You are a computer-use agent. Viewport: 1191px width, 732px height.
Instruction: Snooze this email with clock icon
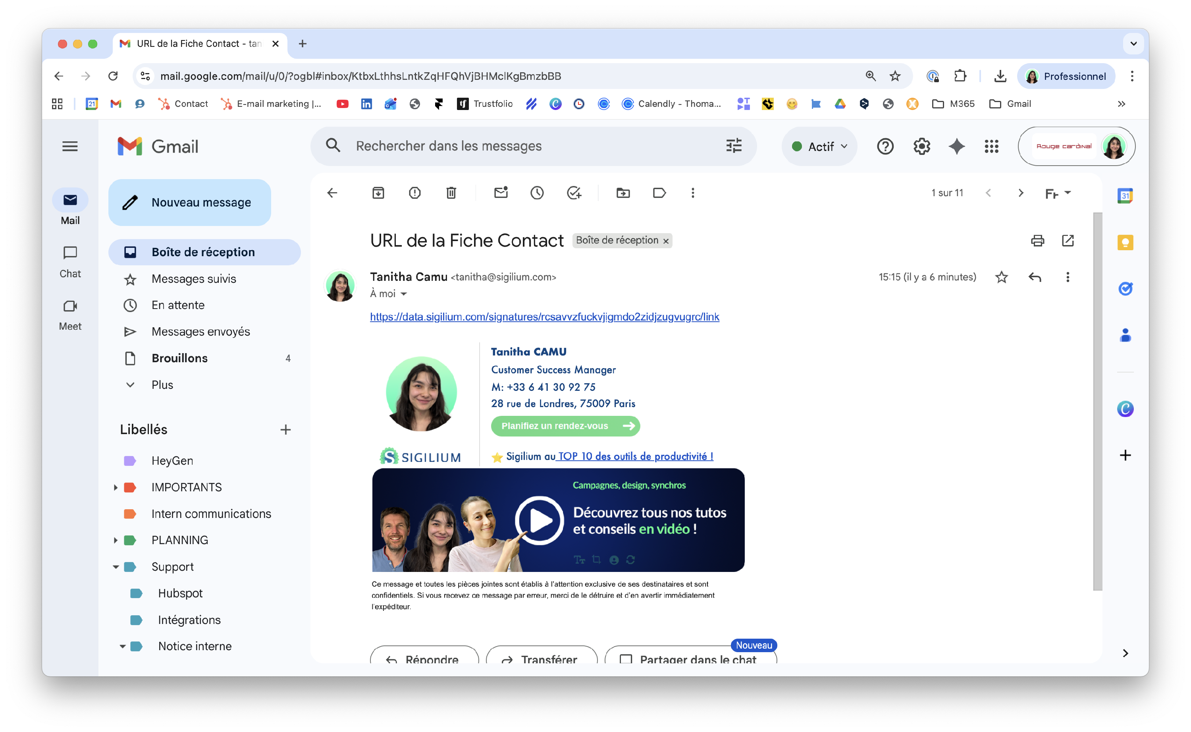(x=537, y=193)
